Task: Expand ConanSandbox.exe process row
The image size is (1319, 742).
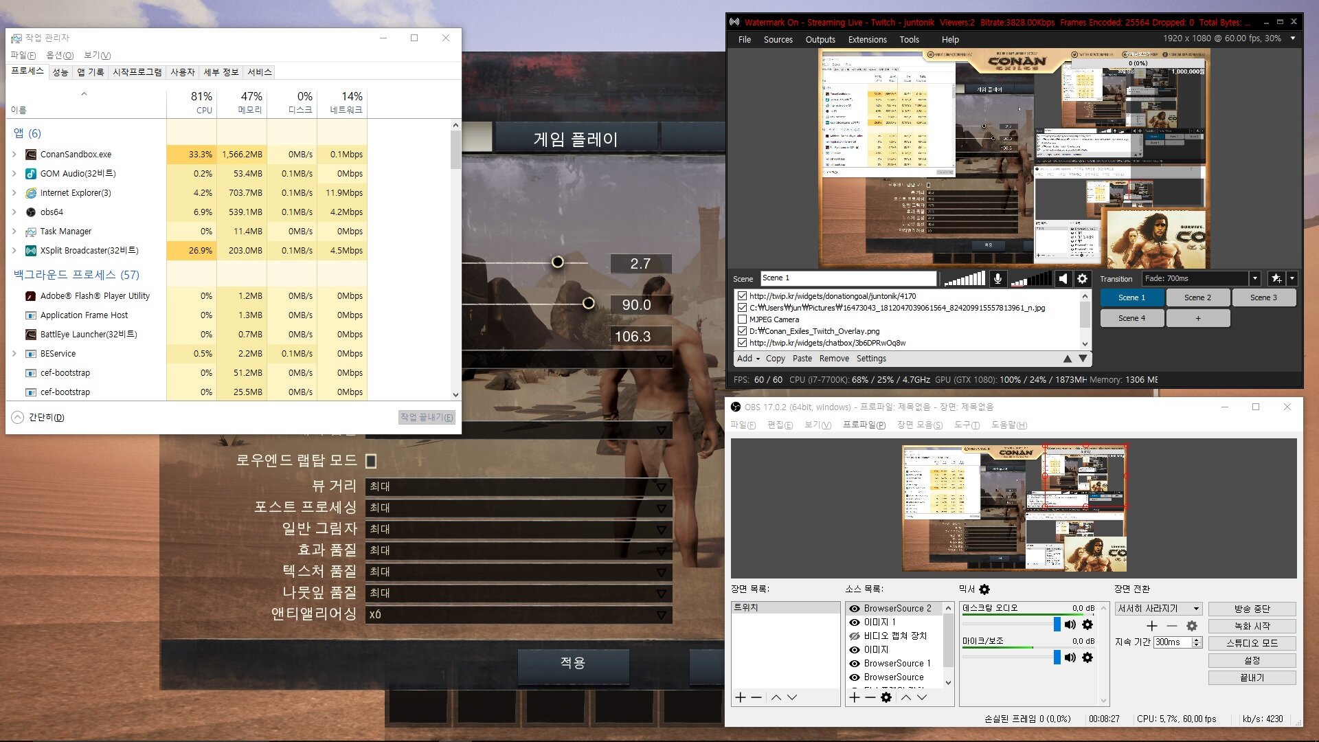Action: [14, 155]
